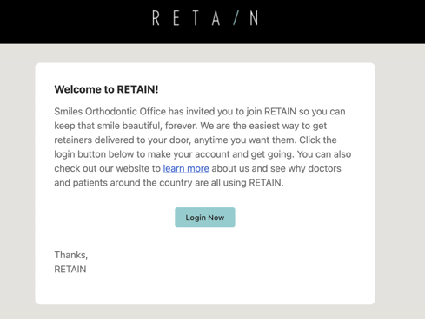
Task: Click the letter E in the logo
Action: [176, 18]
